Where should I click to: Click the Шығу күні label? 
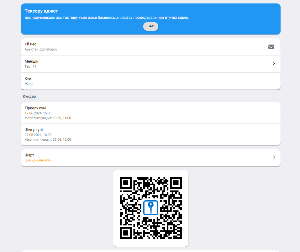coord(34,129)
